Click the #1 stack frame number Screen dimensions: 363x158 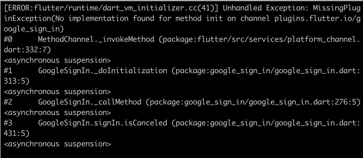(x=8, y=71)
